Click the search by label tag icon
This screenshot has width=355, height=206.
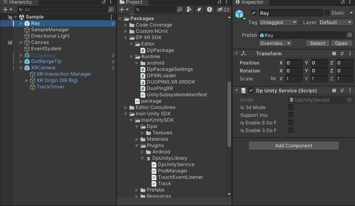[x=199, y=10]
